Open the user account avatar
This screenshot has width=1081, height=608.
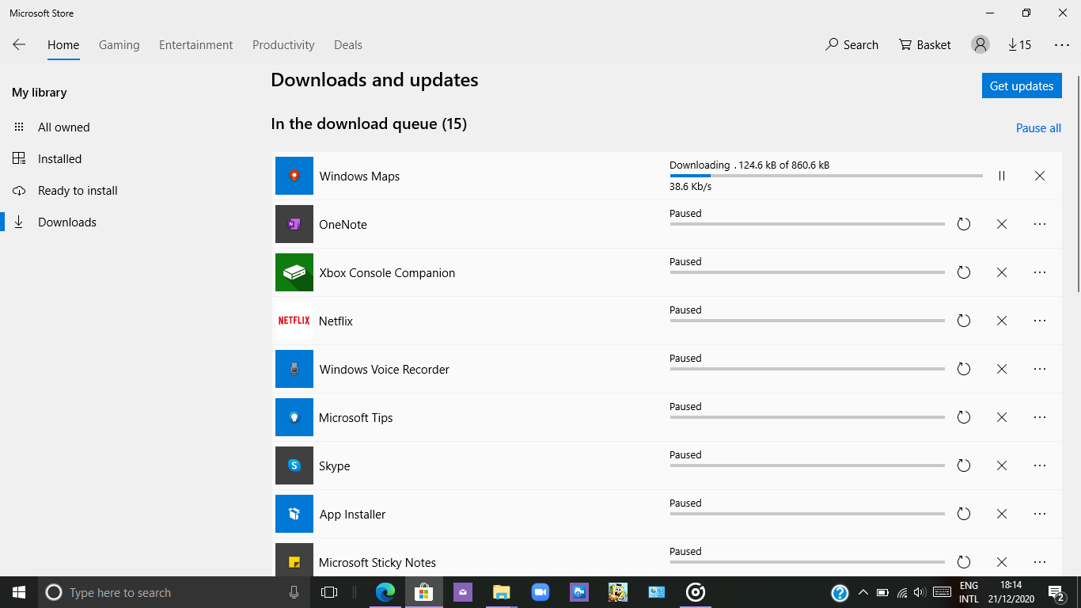[x=980, y=45]
